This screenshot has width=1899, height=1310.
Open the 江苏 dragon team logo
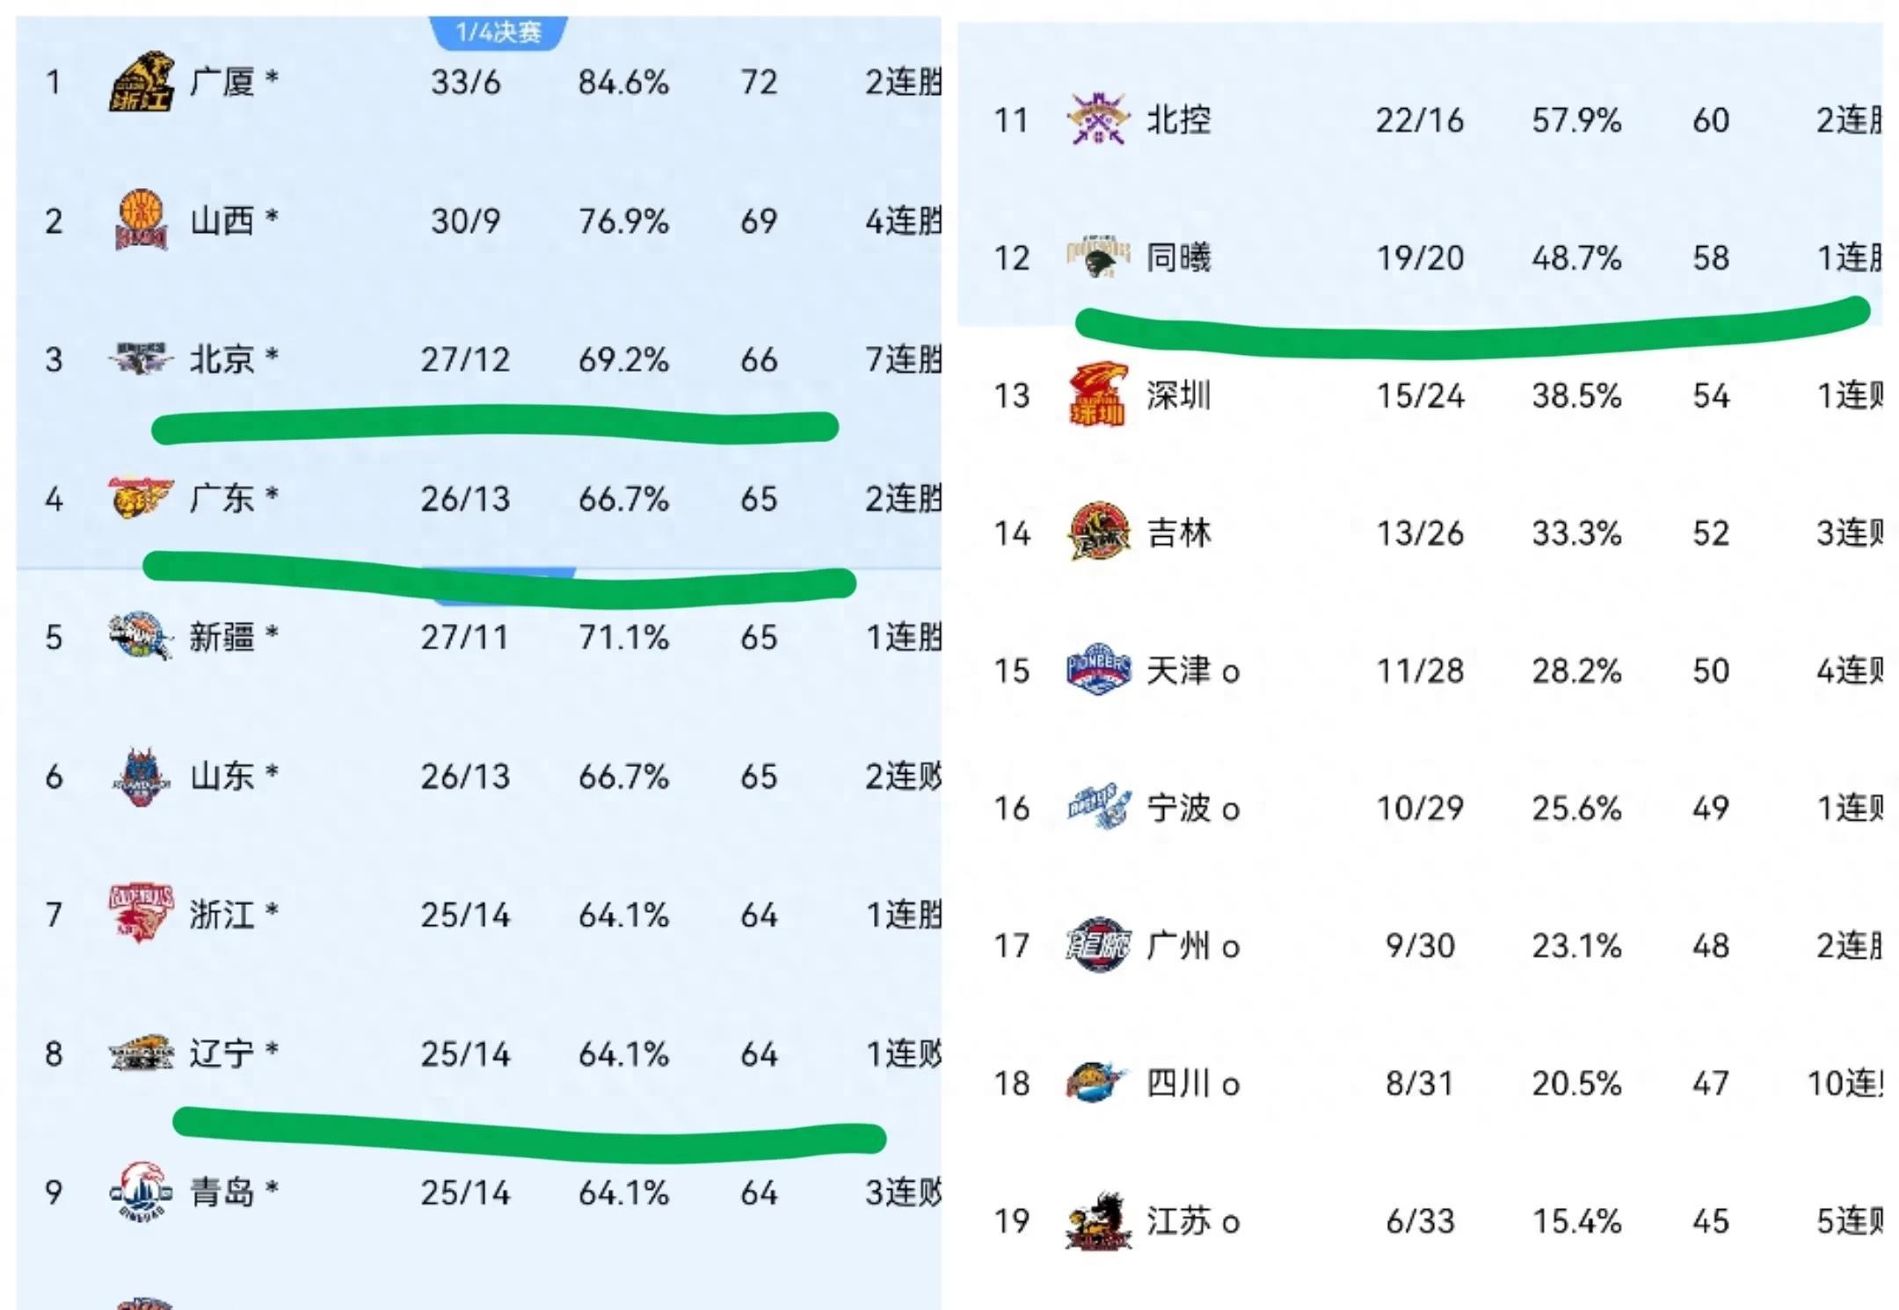(1097, 1221)
